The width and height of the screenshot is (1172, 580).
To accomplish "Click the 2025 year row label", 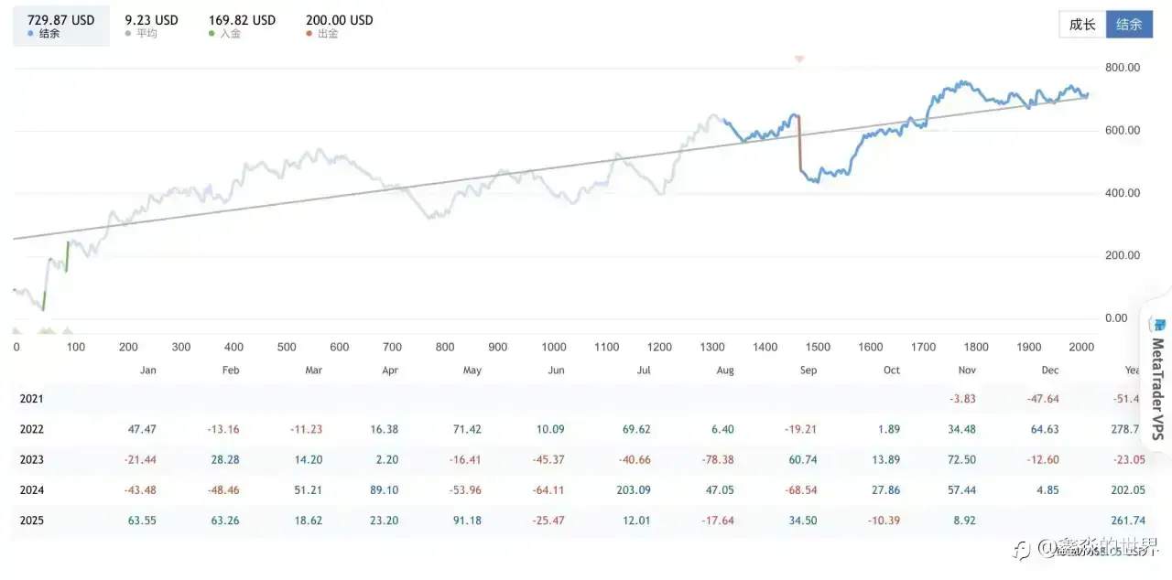I will pyautogui.click(x=32, y=521).
